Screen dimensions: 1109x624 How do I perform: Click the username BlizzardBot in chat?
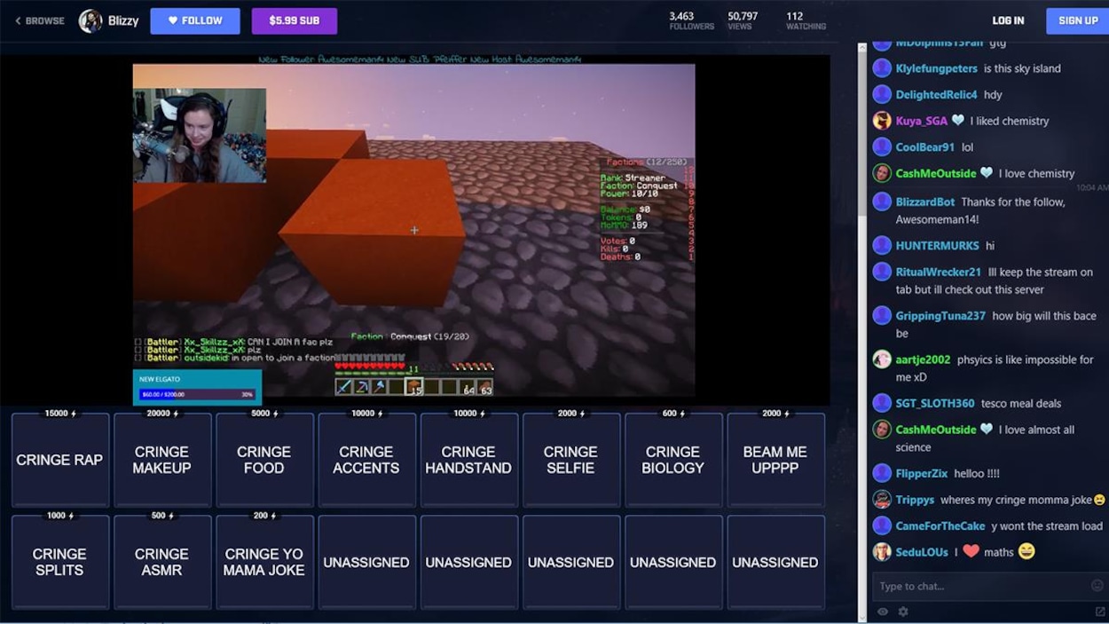925,201
